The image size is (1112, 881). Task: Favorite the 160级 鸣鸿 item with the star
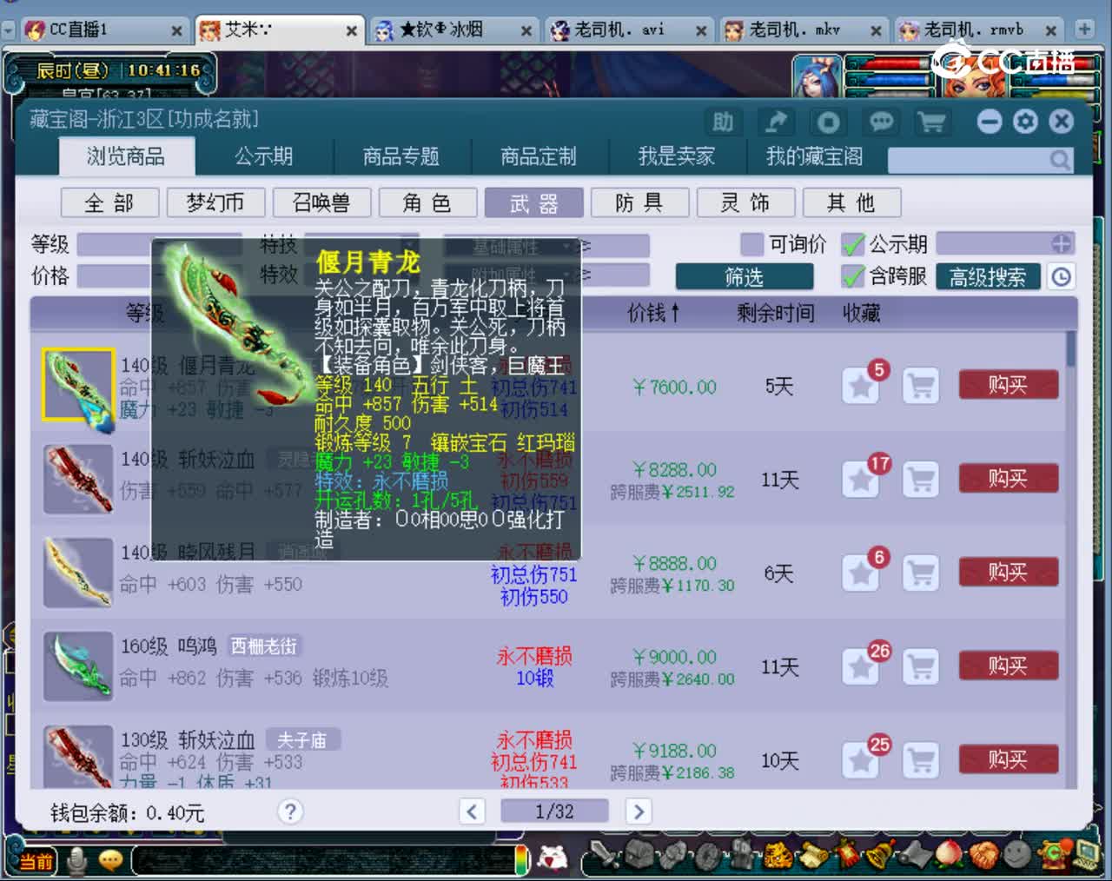(861, 666)
